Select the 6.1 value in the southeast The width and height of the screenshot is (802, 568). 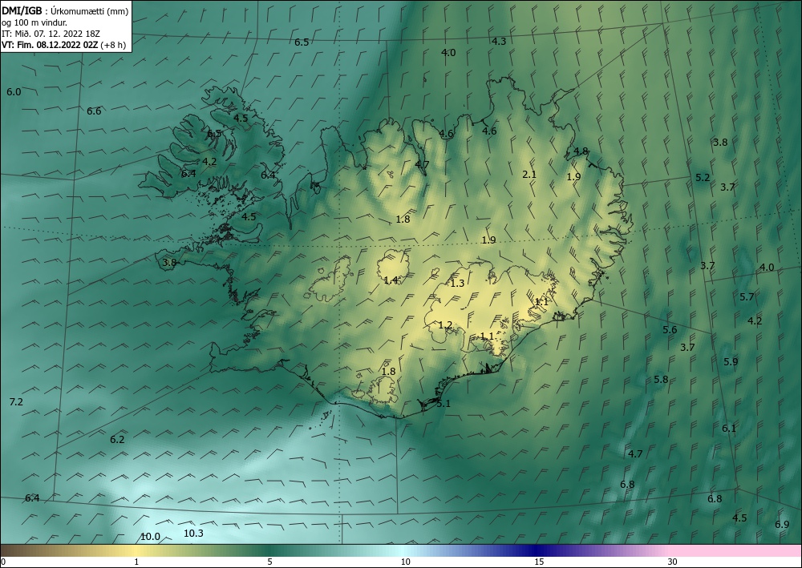point(729,429)
